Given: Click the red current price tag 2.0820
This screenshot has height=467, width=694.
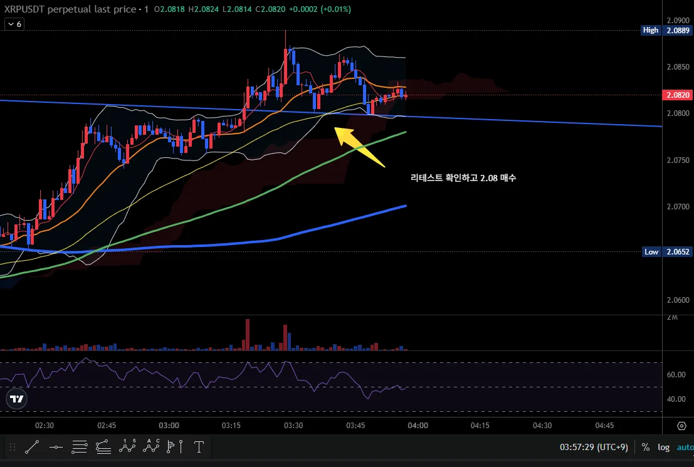Looking at the screenshot, I should (x=678, y=95).
